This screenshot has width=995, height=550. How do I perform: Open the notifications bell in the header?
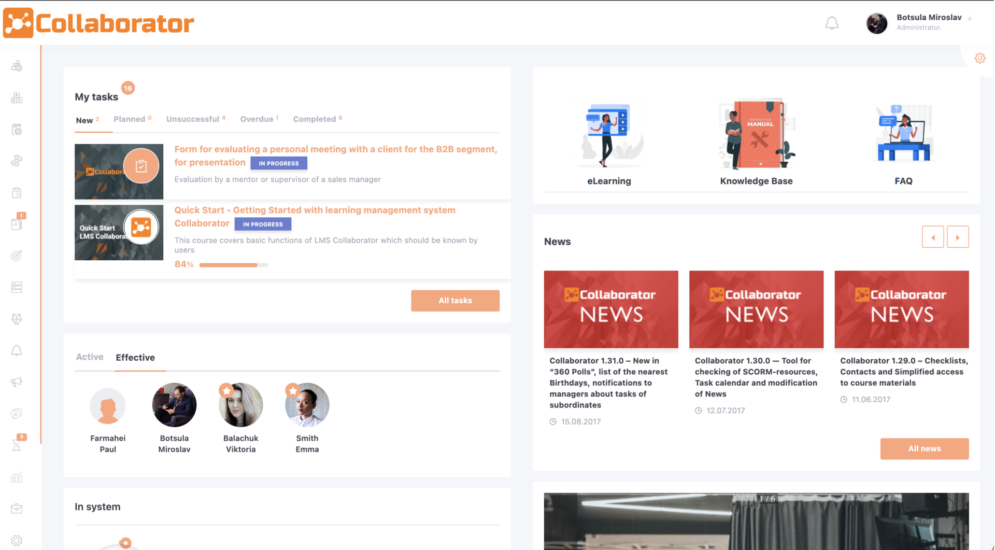click(832, 23)
